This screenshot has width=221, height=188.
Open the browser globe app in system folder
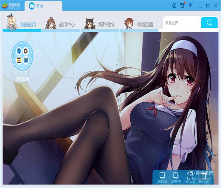pyautogui.click(x=19, y=51)
